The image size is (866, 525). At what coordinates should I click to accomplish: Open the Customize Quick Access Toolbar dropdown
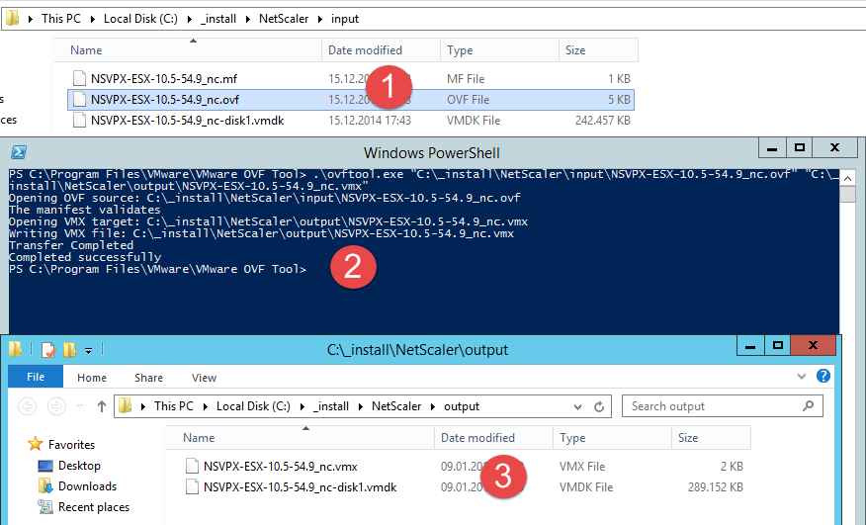point(88,350)
